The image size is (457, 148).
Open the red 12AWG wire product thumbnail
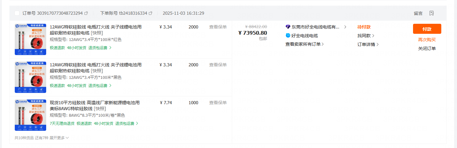pyautogui.click(x=30, y=39)
